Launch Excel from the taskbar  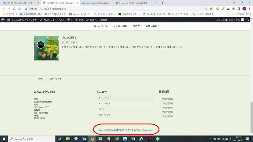(x=117, y=139)
